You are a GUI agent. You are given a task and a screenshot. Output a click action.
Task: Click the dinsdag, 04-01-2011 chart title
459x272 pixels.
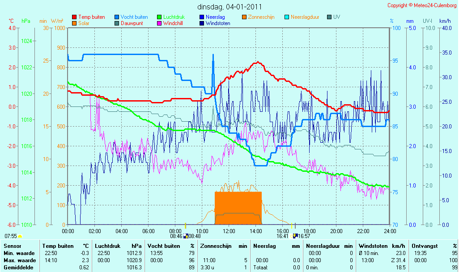[229, 7]
